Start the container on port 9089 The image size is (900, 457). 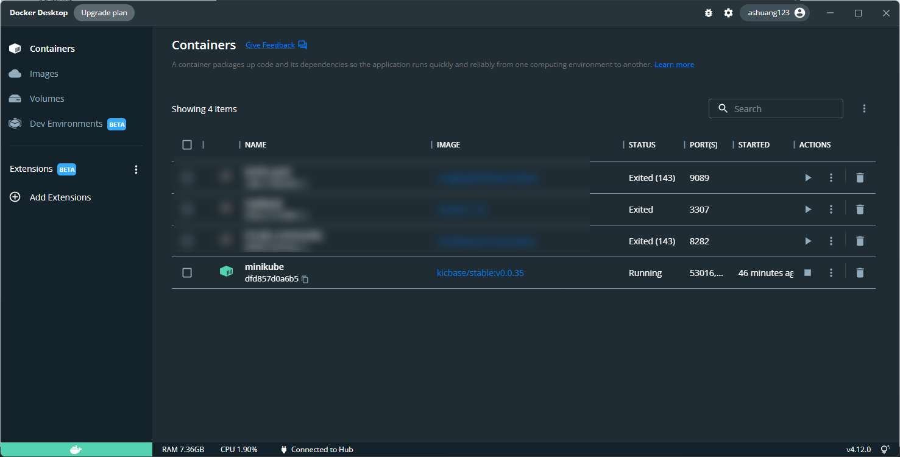(808, 178)
